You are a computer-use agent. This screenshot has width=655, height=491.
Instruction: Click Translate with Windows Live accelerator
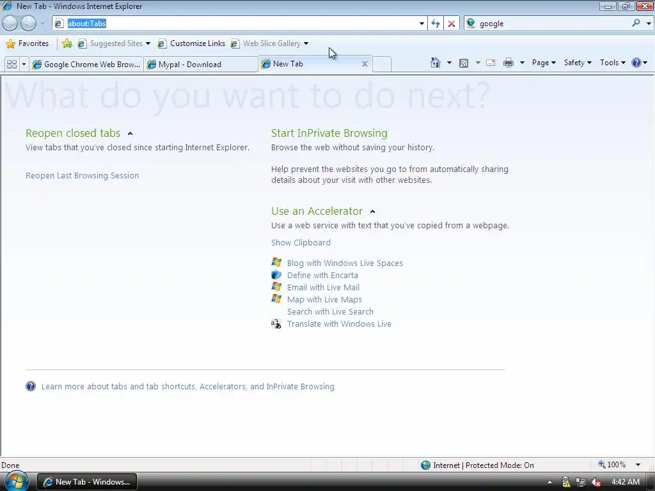coord(339,323)
